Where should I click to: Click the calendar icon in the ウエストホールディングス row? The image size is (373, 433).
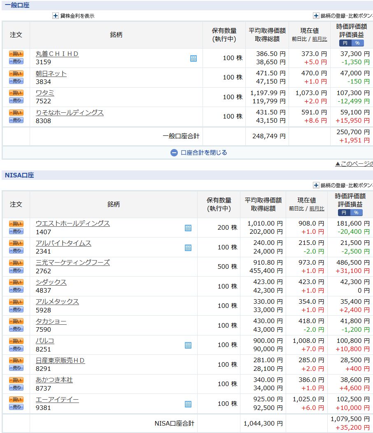click(188, 228)
